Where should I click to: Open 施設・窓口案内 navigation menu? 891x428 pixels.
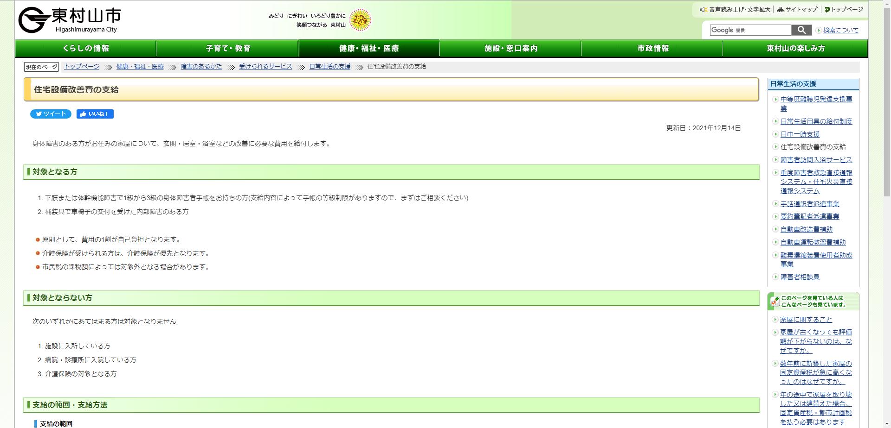[511, 48]
